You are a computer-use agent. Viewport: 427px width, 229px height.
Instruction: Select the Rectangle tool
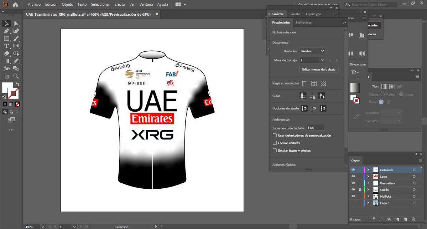click(6, 39)
